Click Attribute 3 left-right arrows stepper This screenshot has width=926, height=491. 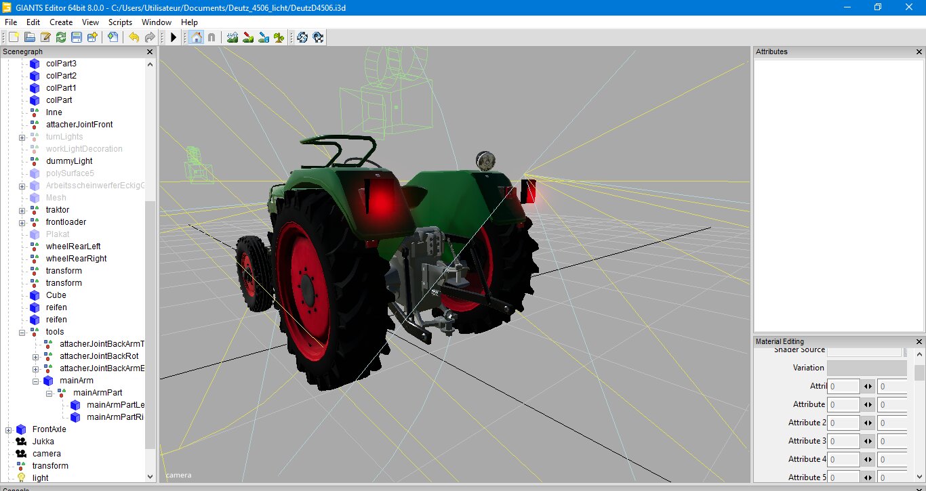click(868, 441)
